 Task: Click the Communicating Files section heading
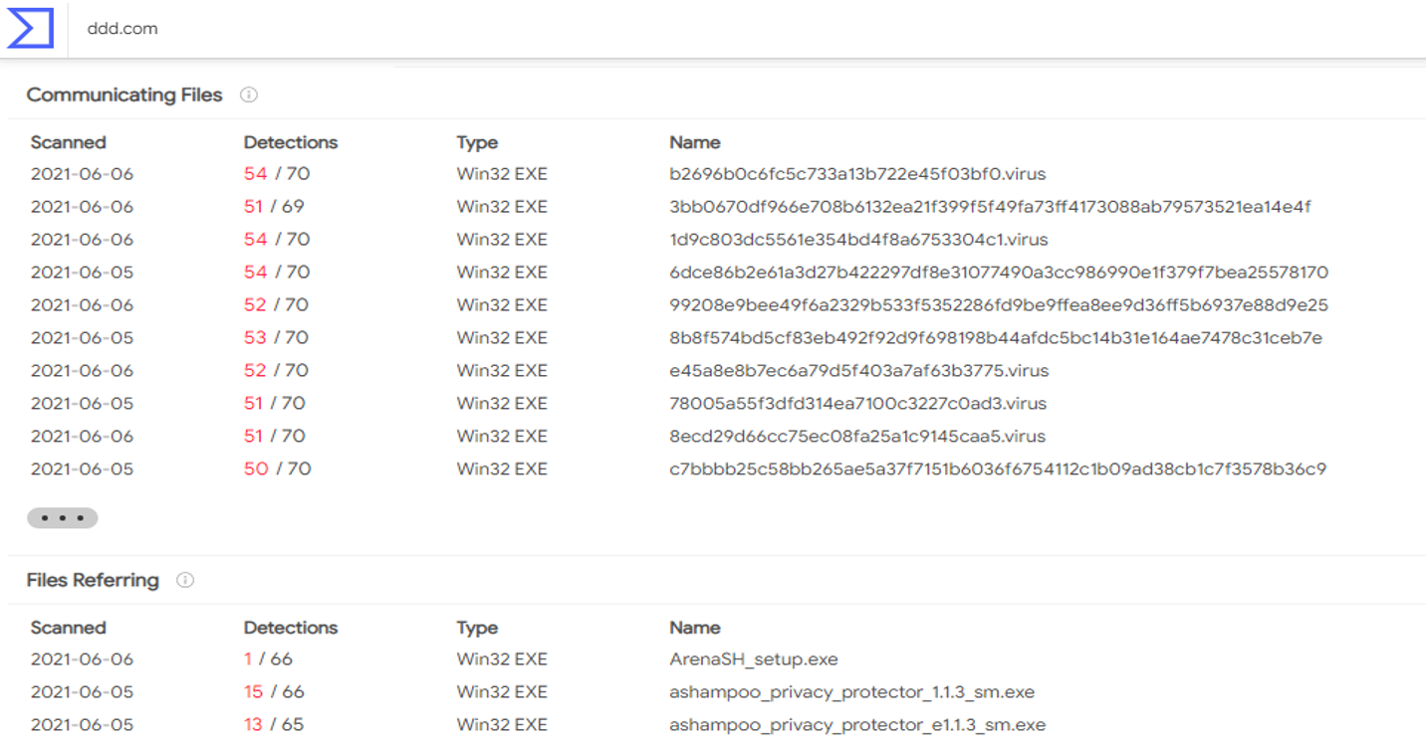[124, 95]
